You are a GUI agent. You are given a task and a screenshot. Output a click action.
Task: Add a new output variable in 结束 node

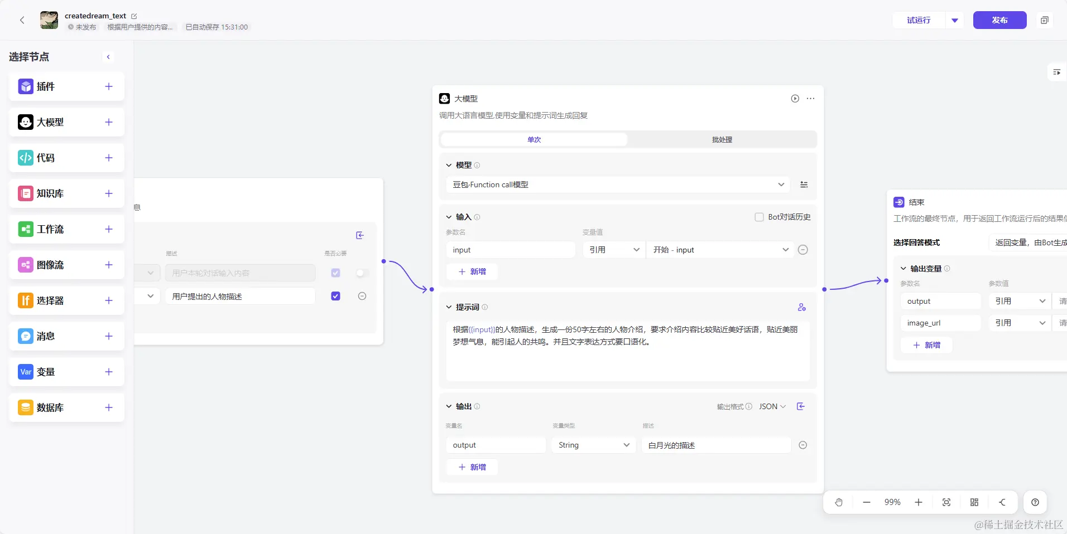[926, 345]
